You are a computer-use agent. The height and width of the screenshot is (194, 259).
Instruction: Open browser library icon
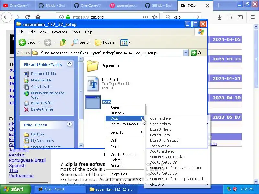tap(230, 17)
